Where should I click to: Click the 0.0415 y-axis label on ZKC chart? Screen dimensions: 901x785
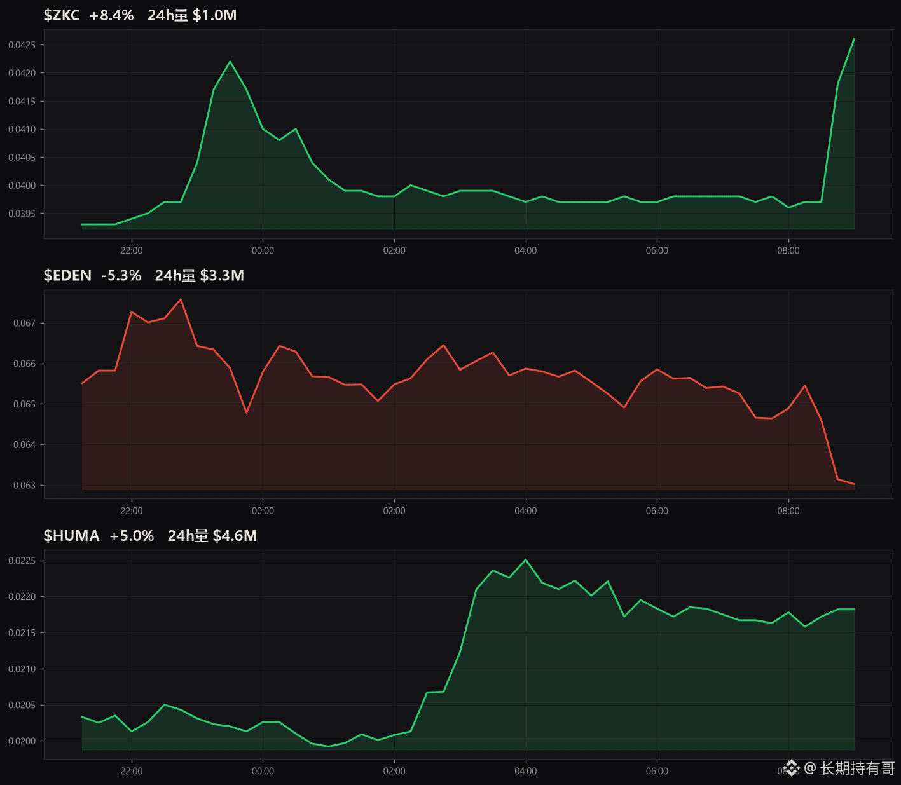22,101
